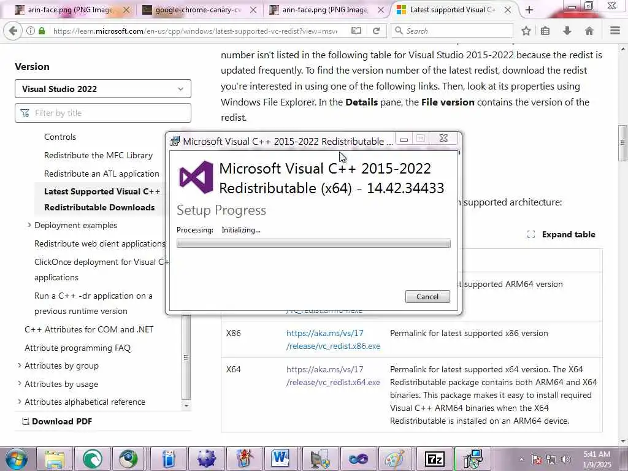This screenshot has width=628, height=471.
Task: Select the Latest supported Visual C++ tab
Action: click(453, 10)
